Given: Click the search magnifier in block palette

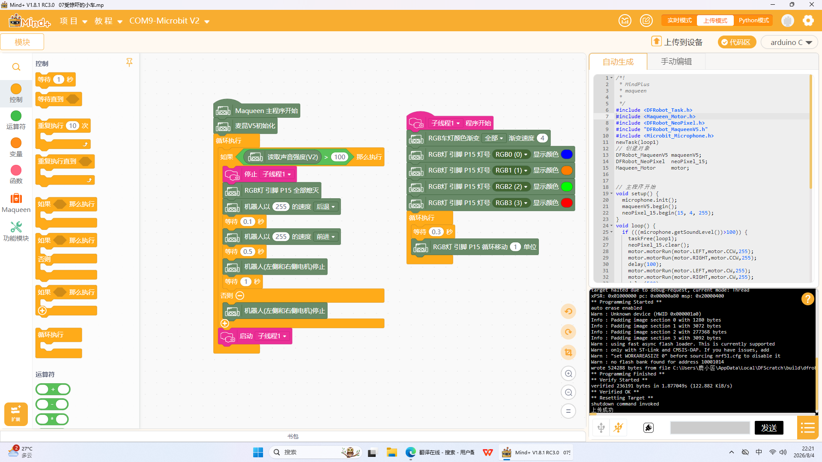Looking at the screenshot, I should 16,67.
